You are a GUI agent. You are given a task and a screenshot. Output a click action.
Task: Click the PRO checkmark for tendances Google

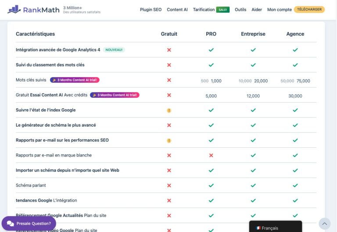click(x=211, y=200)
